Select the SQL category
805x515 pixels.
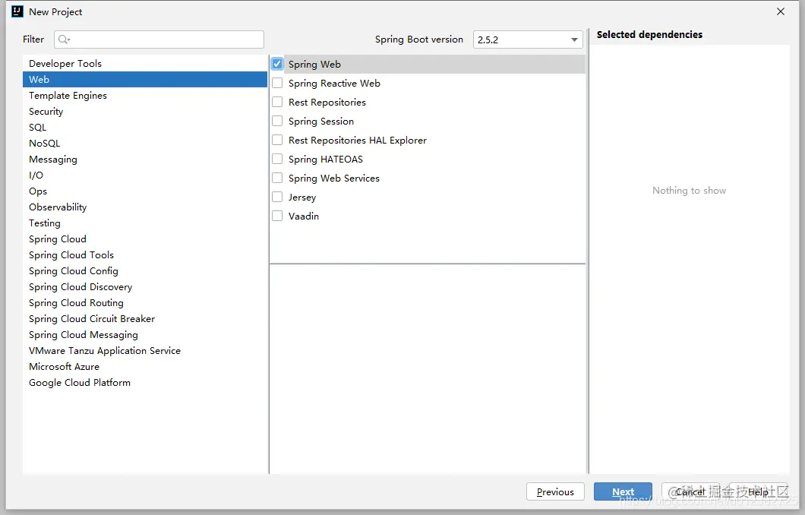pyautogui.click(x=145, y=127)
